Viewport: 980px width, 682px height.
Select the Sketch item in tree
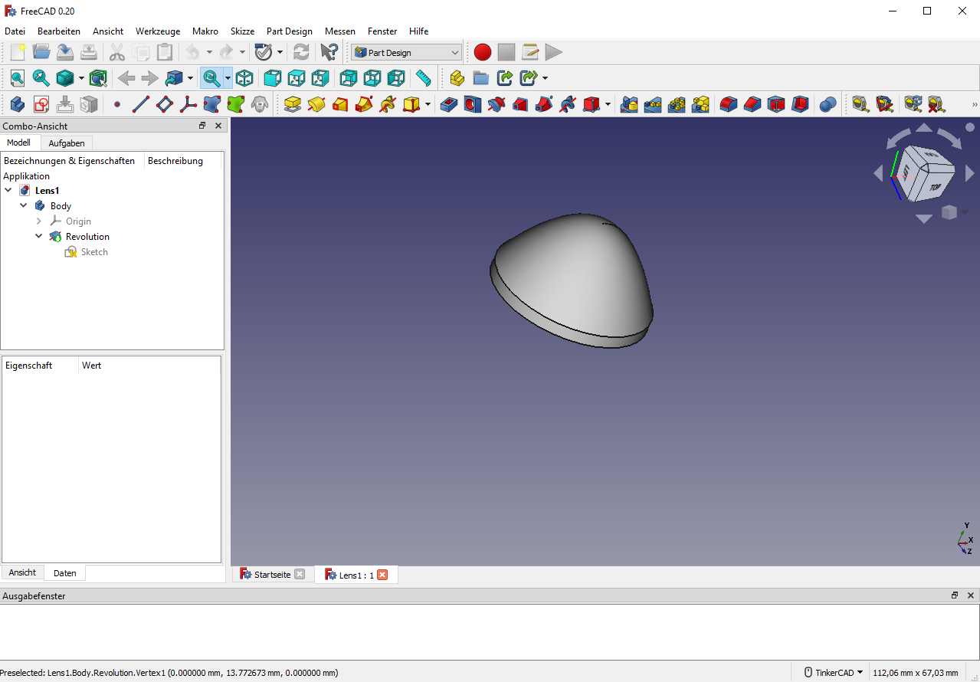(x=94, y=252)
